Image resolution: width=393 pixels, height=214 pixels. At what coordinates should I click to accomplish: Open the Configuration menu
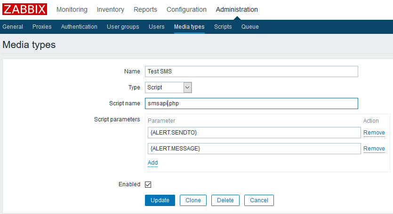click(186, 9)
